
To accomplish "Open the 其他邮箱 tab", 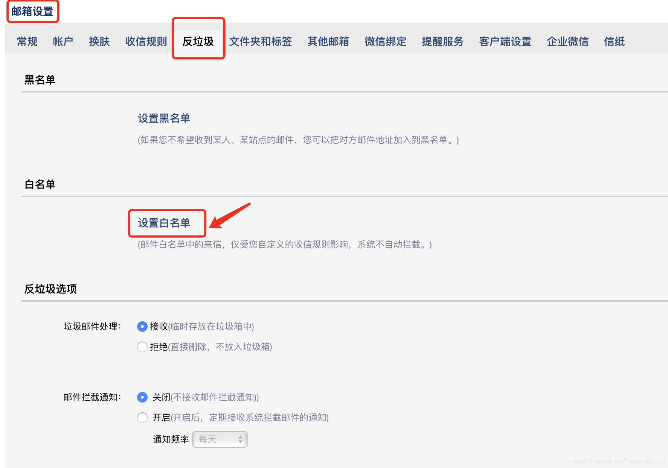I will pos(328,42).
